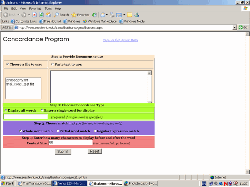
Task: Open the Forward history dropdown arrow
Action: point(29,15)
